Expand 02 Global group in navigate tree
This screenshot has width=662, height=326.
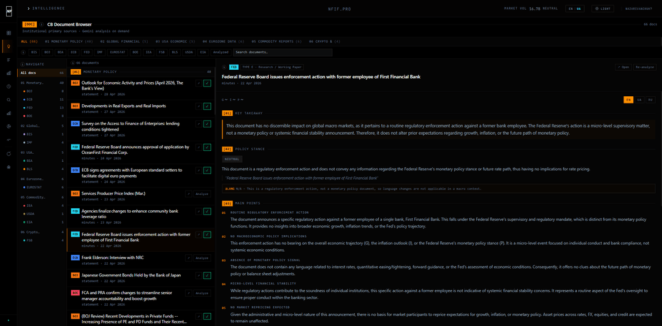click(42, 126)
